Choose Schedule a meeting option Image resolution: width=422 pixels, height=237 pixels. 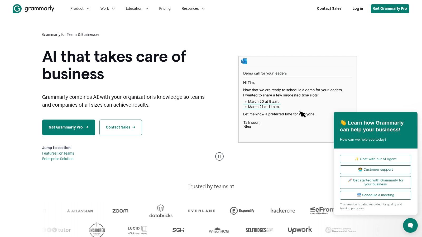375,195
